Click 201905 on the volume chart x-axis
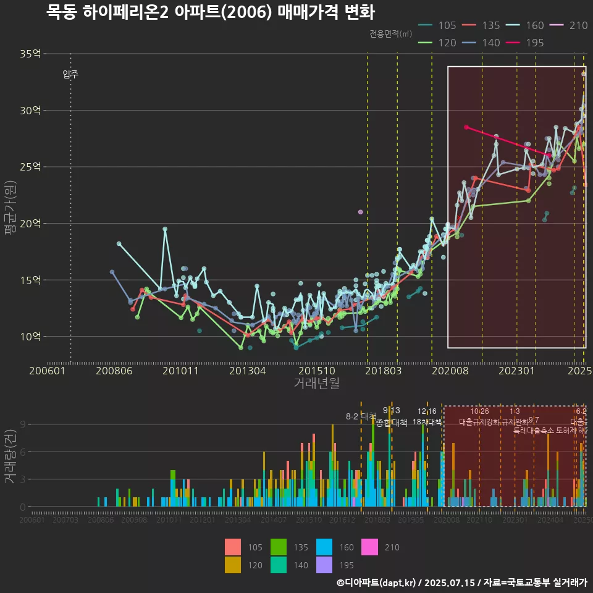593x593 pixels. pyautogui.click(x=411, y=520)
